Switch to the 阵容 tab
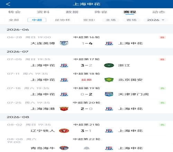 pos(101,12)
